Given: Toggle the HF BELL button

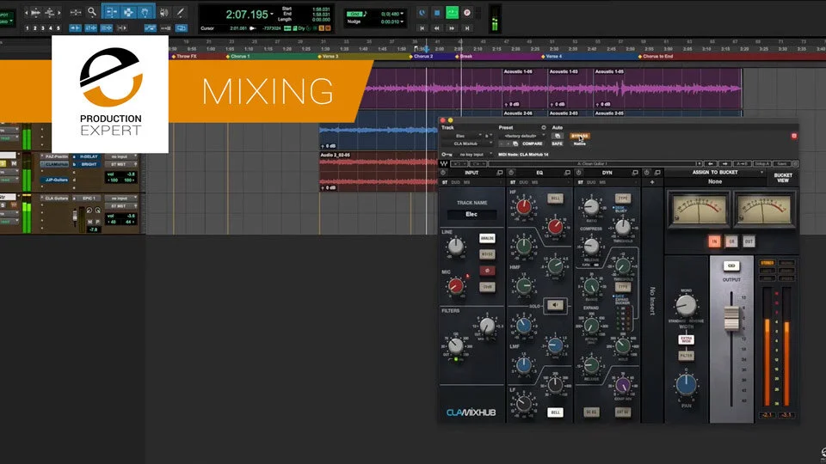Looking at the screenshot, I should point(555,198).
